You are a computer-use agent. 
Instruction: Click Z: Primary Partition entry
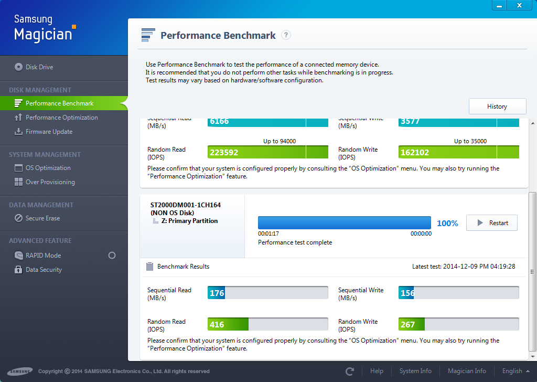pos(189,221)
